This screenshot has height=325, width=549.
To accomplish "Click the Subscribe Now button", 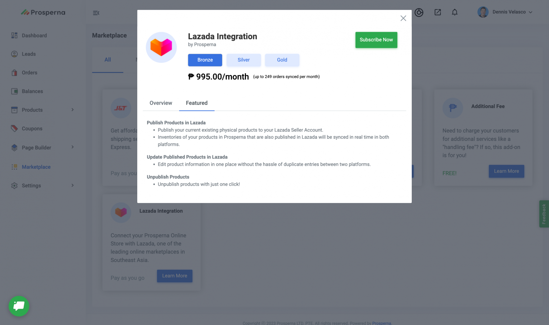I will [376, 40].
